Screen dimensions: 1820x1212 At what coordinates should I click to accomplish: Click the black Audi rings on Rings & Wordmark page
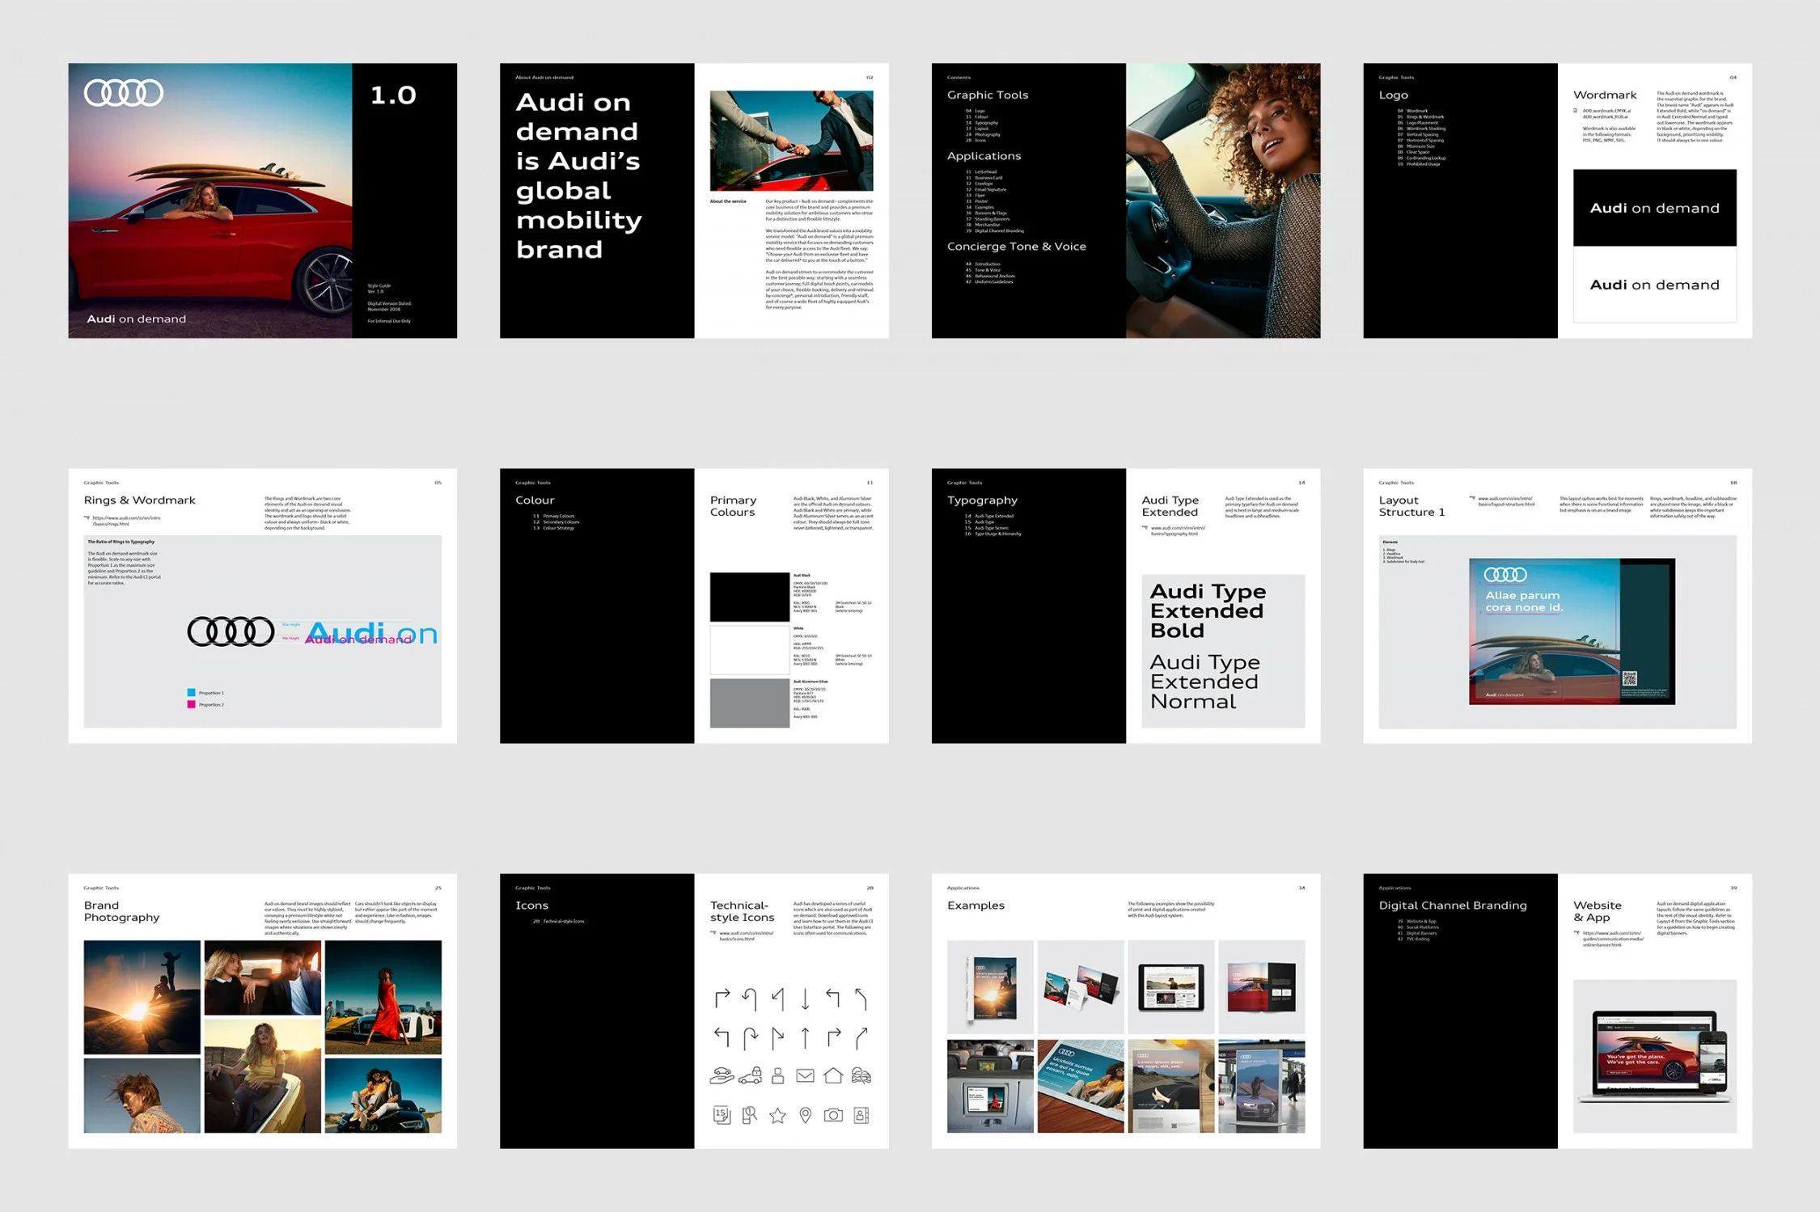click(231, 631)
